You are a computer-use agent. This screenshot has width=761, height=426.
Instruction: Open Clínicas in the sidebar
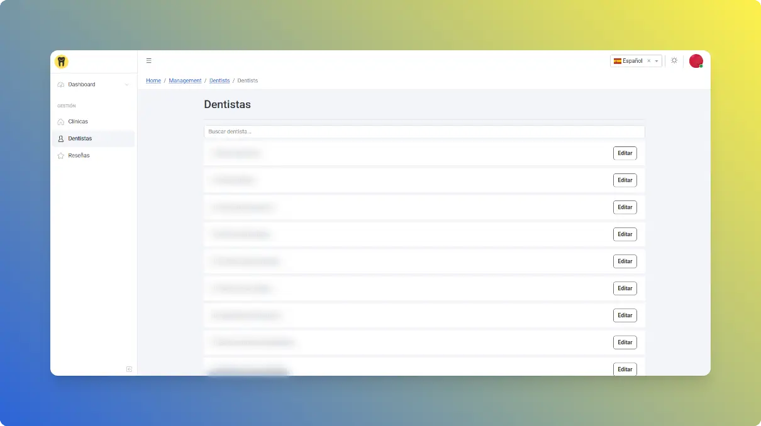coord(78,122)
